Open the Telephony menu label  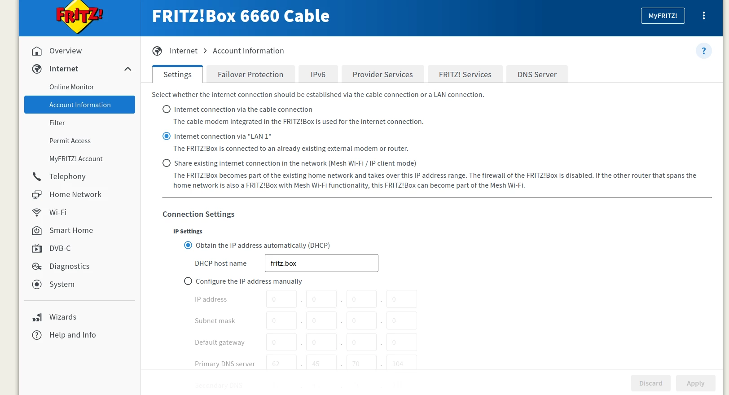point(67,176)
